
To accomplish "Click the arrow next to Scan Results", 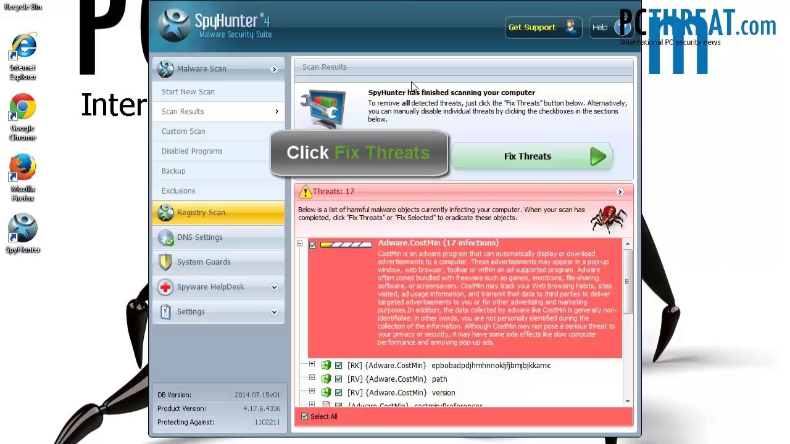I will click(x=276, y=112).
